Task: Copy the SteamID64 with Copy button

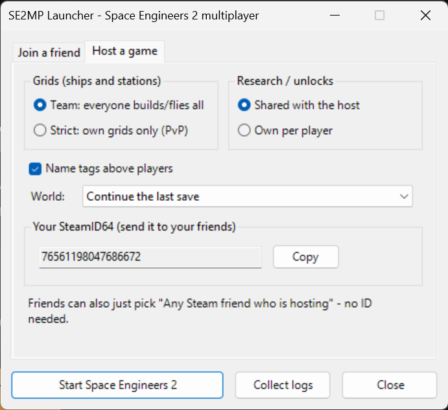Action: pos(306,257)
